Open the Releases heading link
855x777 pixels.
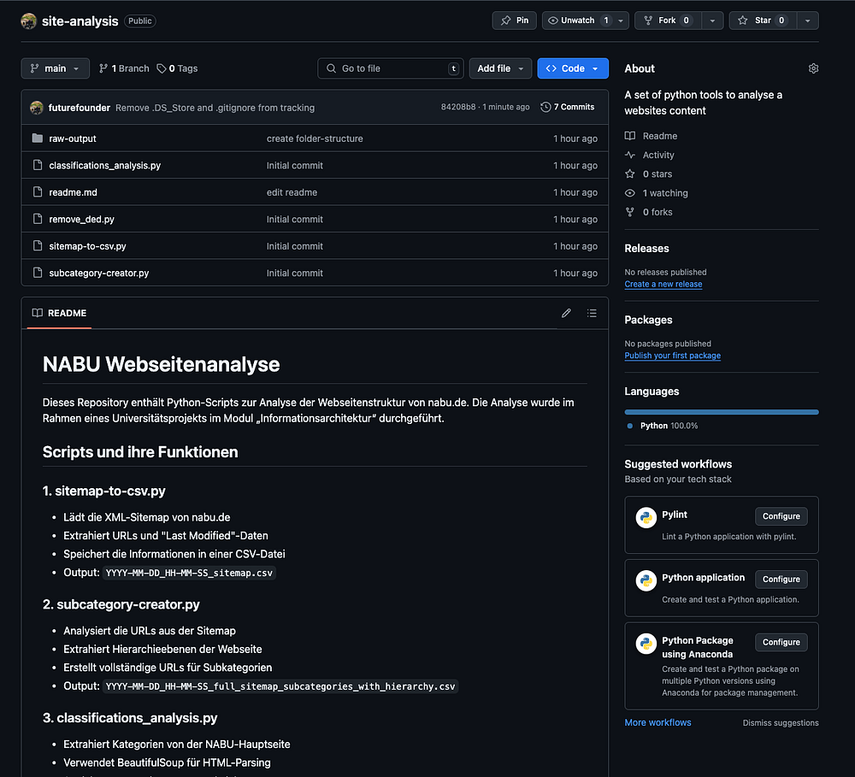(x=646, y=248)
